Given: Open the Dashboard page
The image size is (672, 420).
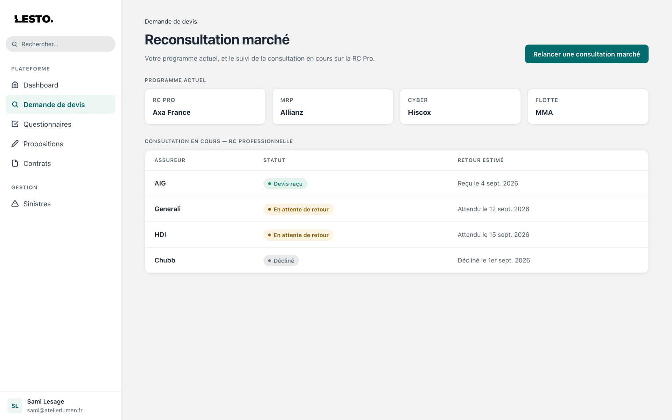Looking at the screenshot, I should coord(60,85).
